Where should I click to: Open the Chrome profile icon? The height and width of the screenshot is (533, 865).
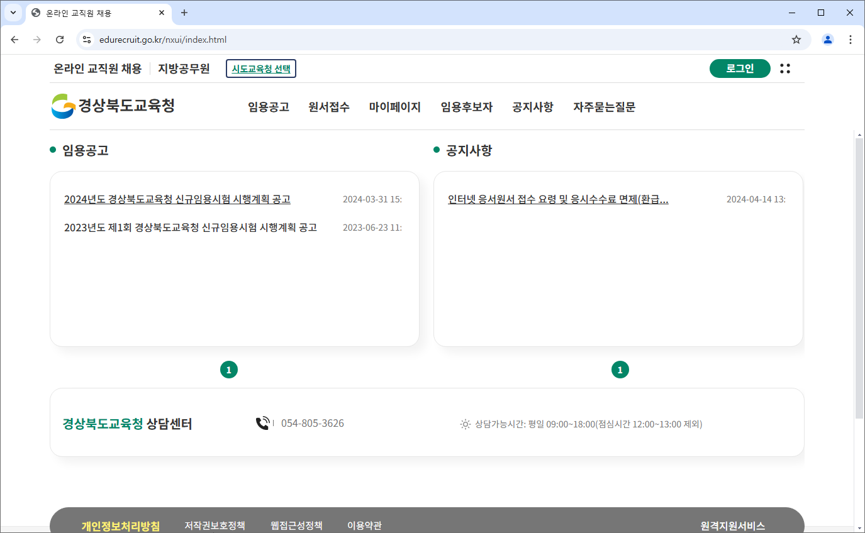point(828,40)
